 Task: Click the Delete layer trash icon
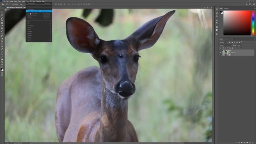(x=252, y=142)
